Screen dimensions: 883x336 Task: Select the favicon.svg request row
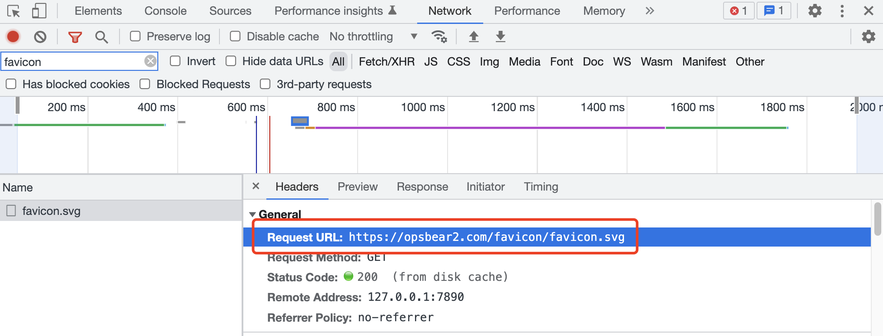coord(51,211)
